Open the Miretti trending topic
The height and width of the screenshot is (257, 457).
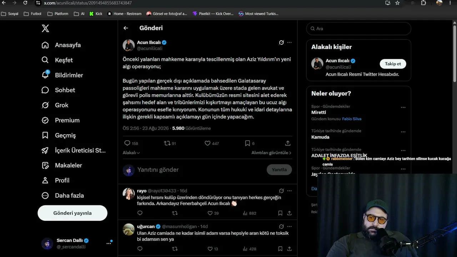(x=318, y=112)
